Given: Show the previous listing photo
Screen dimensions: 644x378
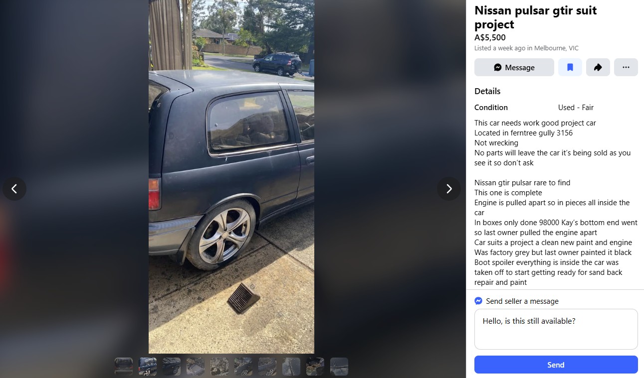Looking at the screenshot, I should [x=14, y=189].
